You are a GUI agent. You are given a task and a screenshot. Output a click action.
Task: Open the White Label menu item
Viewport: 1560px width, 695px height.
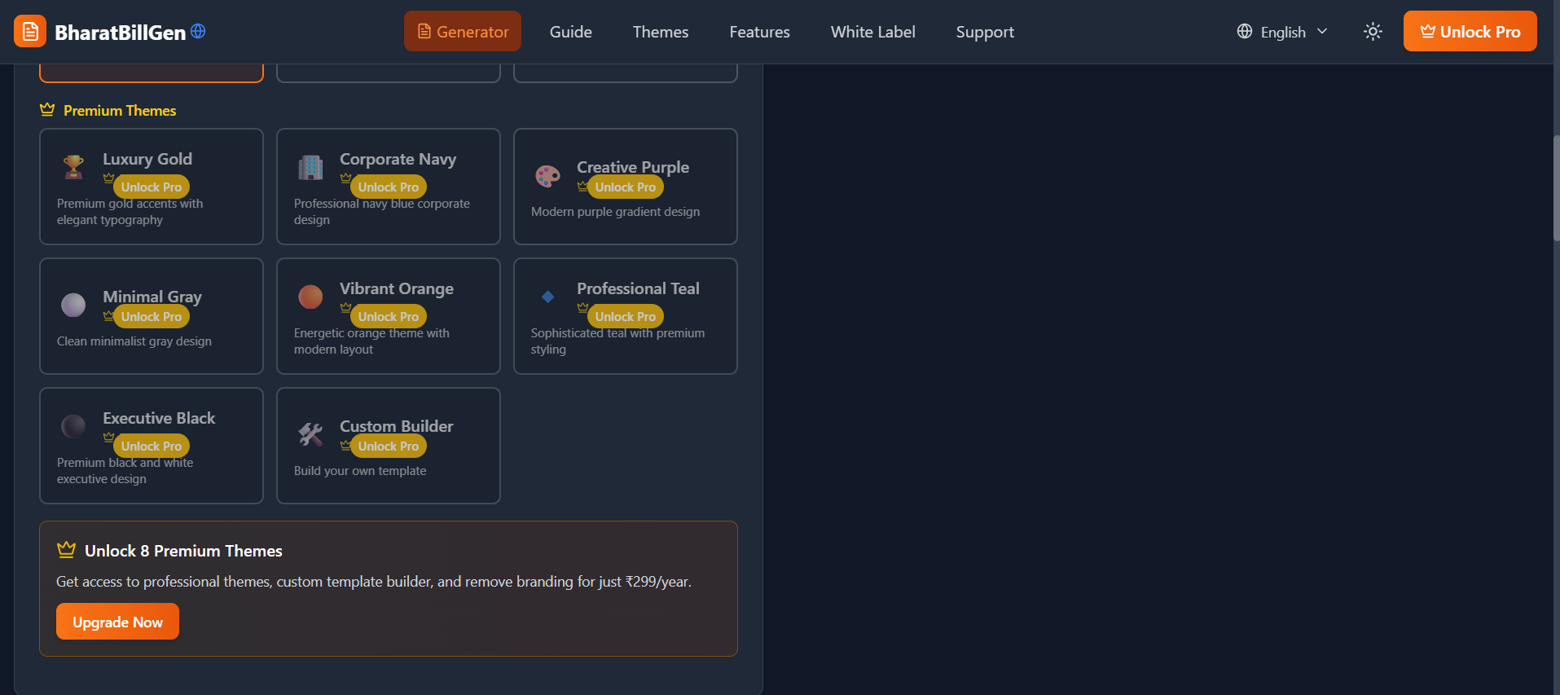point(873,32)
